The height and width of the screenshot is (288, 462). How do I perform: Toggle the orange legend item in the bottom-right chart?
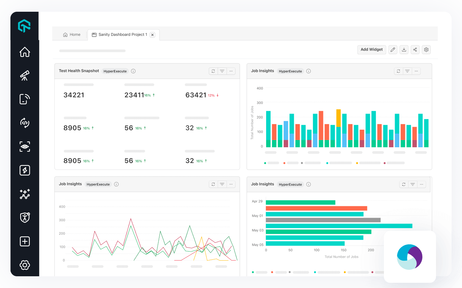tap(272, 272)
